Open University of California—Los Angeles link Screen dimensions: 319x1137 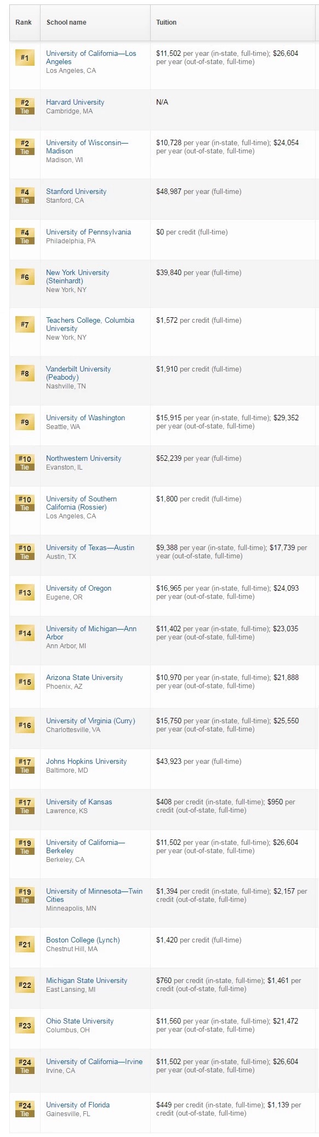91,58
